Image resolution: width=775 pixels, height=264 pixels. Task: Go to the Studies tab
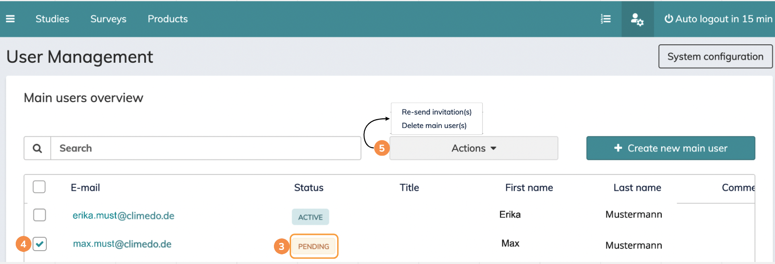[52, 19]
